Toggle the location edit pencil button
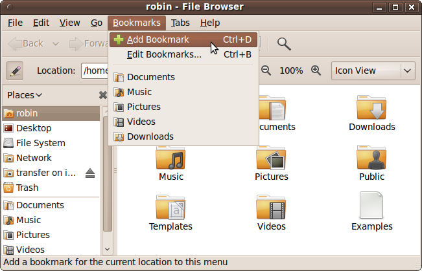Image resolution: width=422 pixels, height=271 pixels. (15, 71)
